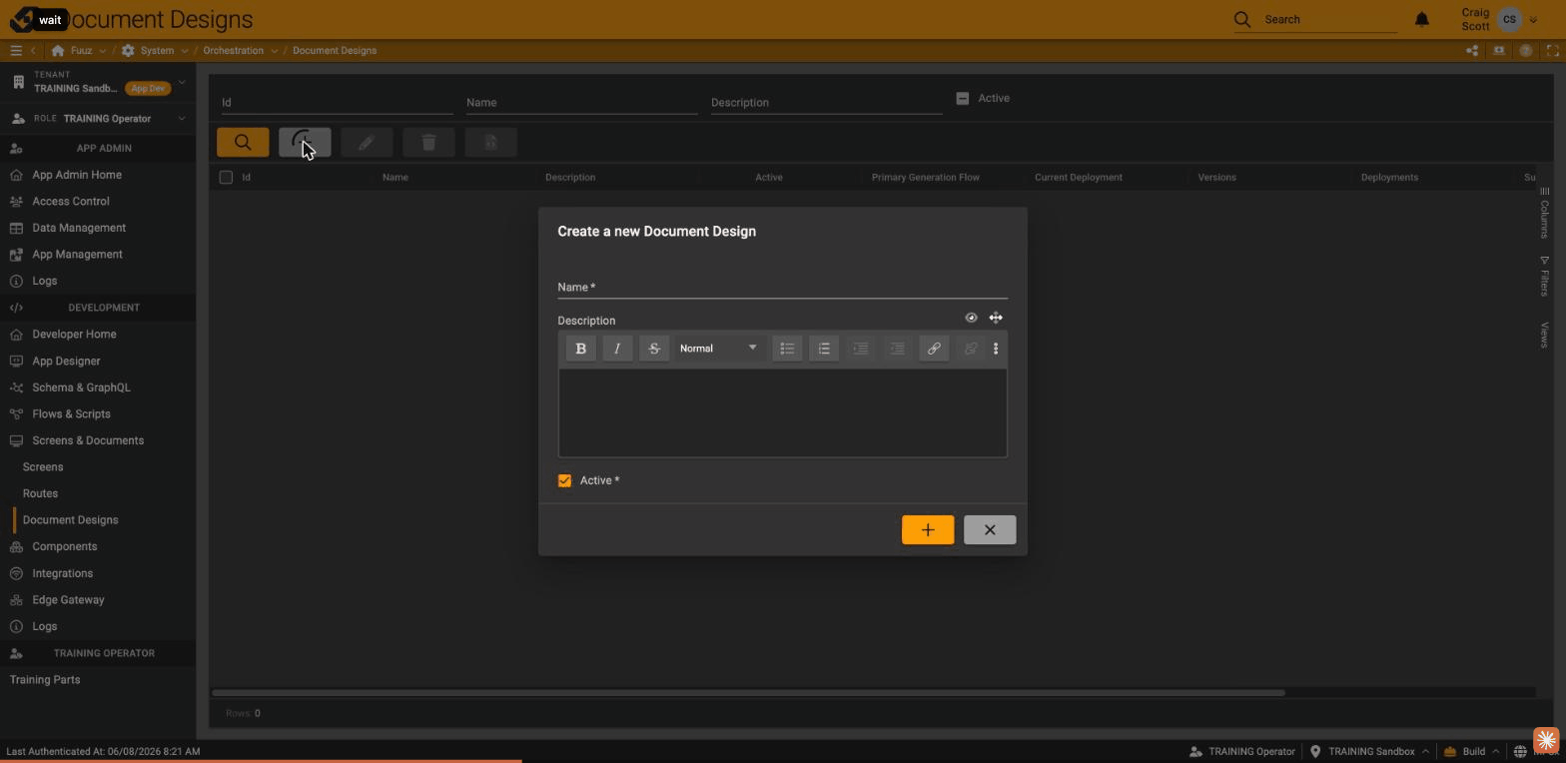Click the globe language icon in status bar

pyautogui.click(x=1520, y=751)
